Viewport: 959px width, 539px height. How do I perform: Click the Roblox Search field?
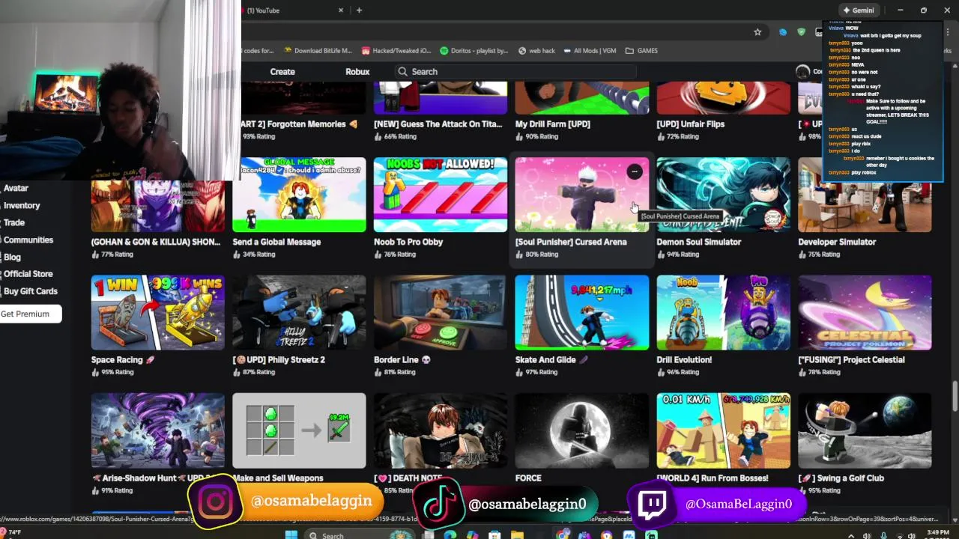pyautogui.click(x=515, y=72)
